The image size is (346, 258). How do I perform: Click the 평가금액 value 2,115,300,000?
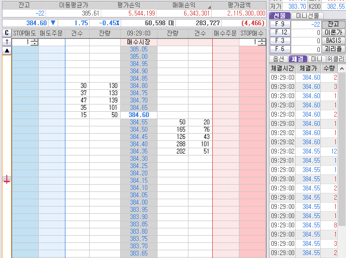coord(246,14)
